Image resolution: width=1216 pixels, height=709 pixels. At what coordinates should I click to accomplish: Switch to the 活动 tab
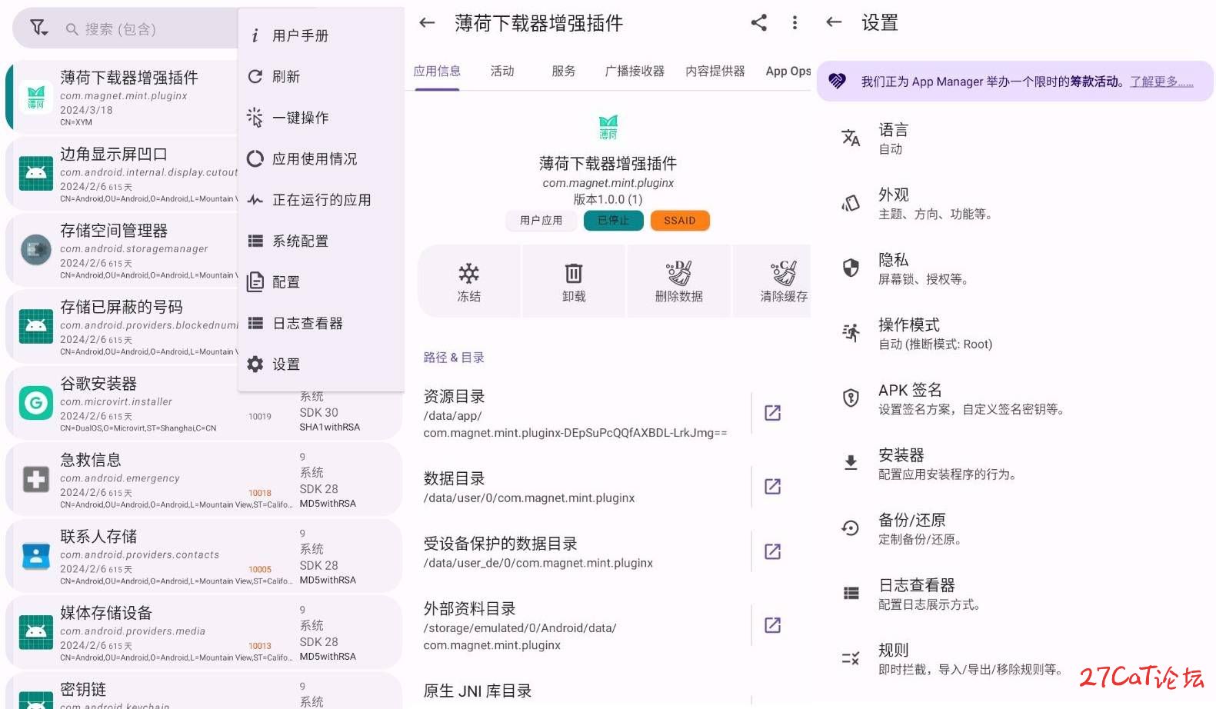(x=502, y=72)
